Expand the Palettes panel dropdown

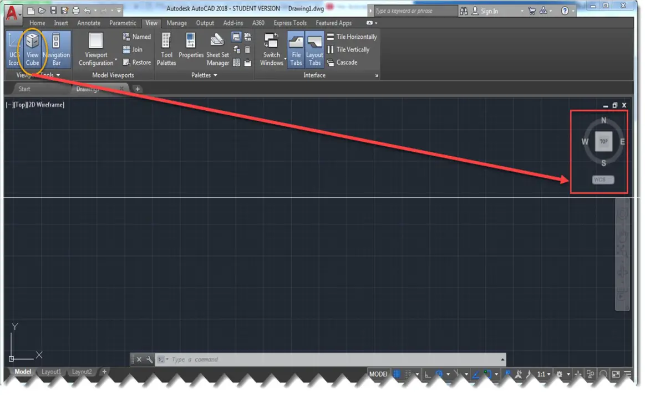point(204,75)
